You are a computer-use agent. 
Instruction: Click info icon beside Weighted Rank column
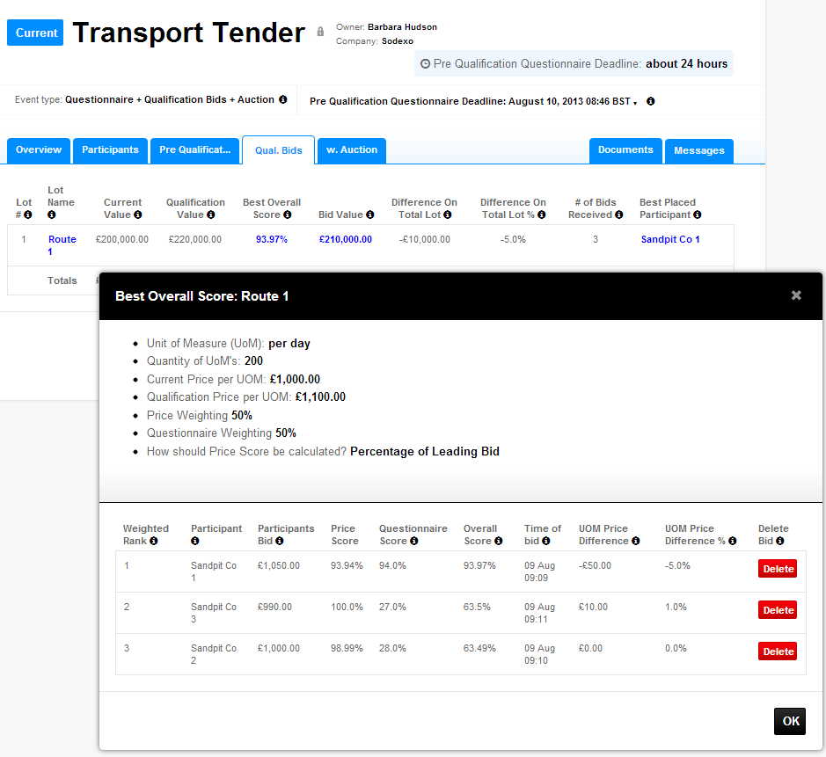tap(153, 542)
